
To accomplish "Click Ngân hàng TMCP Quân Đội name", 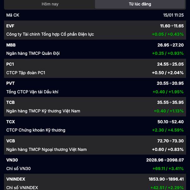I will [33, 54].
